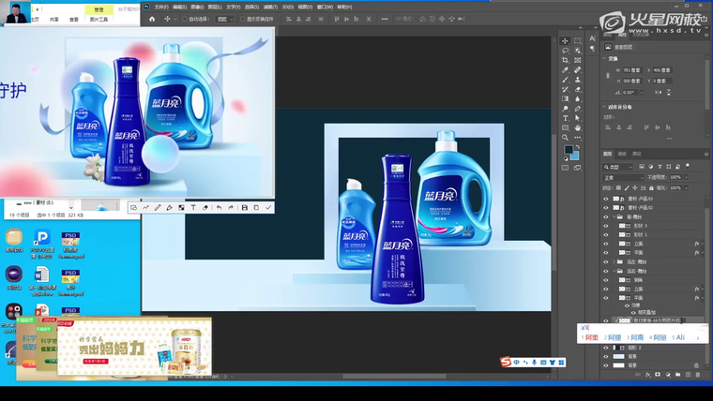Click save icon in screenshot toolbar
This screenshot has height=401, width=713.
pyautogui.click(x=244, y=208)
